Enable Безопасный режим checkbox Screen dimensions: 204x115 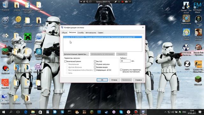[x=65, y=61]
